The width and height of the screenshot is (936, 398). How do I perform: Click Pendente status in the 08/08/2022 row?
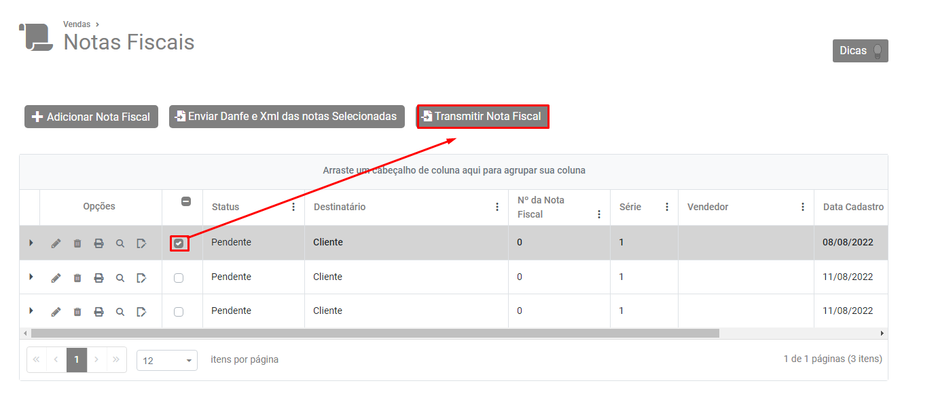[231, 242]
